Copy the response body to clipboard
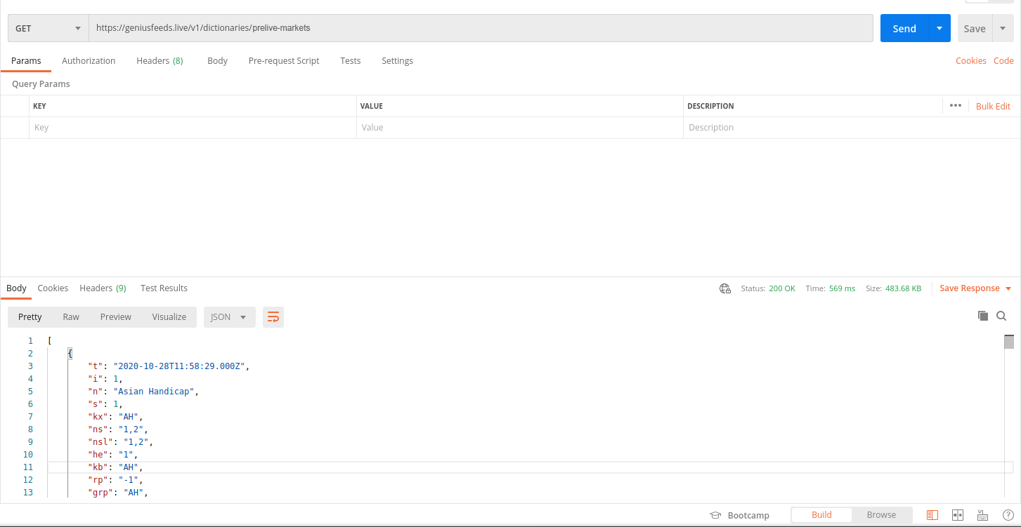This screenshot has height=527, width=1021. (983, 316)
